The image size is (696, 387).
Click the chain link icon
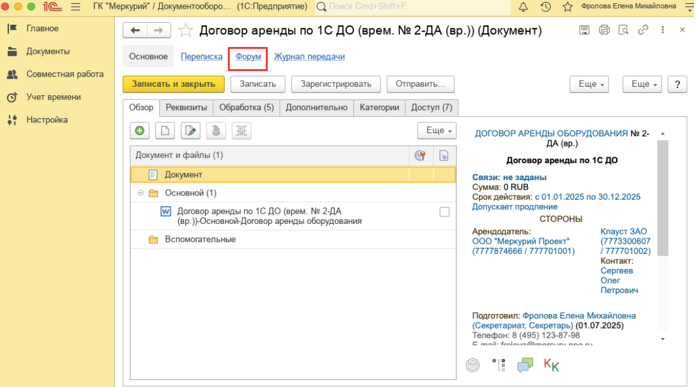[x=643, y=30]
